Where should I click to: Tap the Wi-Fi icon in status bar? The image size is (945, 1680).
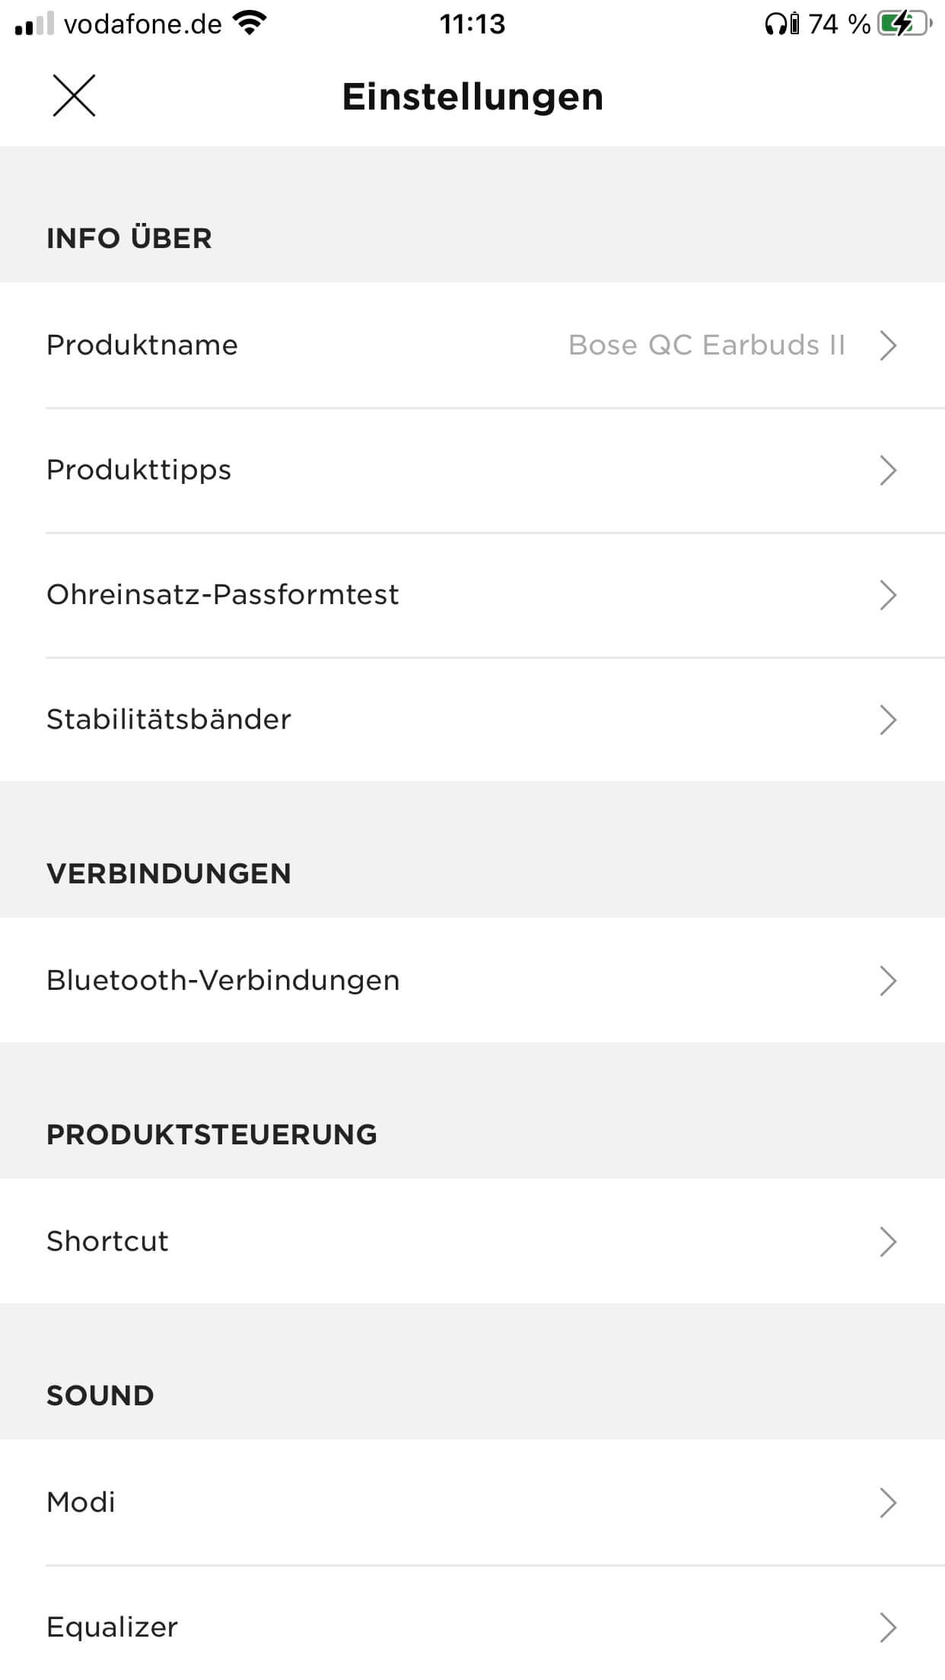pos(250,24)
